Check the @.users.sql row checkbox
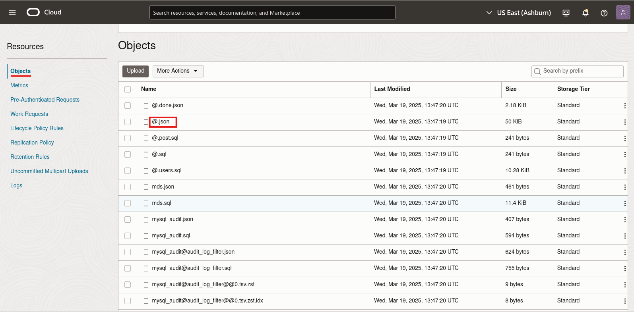Screen dimensions: 634x312 pos(128,171)
